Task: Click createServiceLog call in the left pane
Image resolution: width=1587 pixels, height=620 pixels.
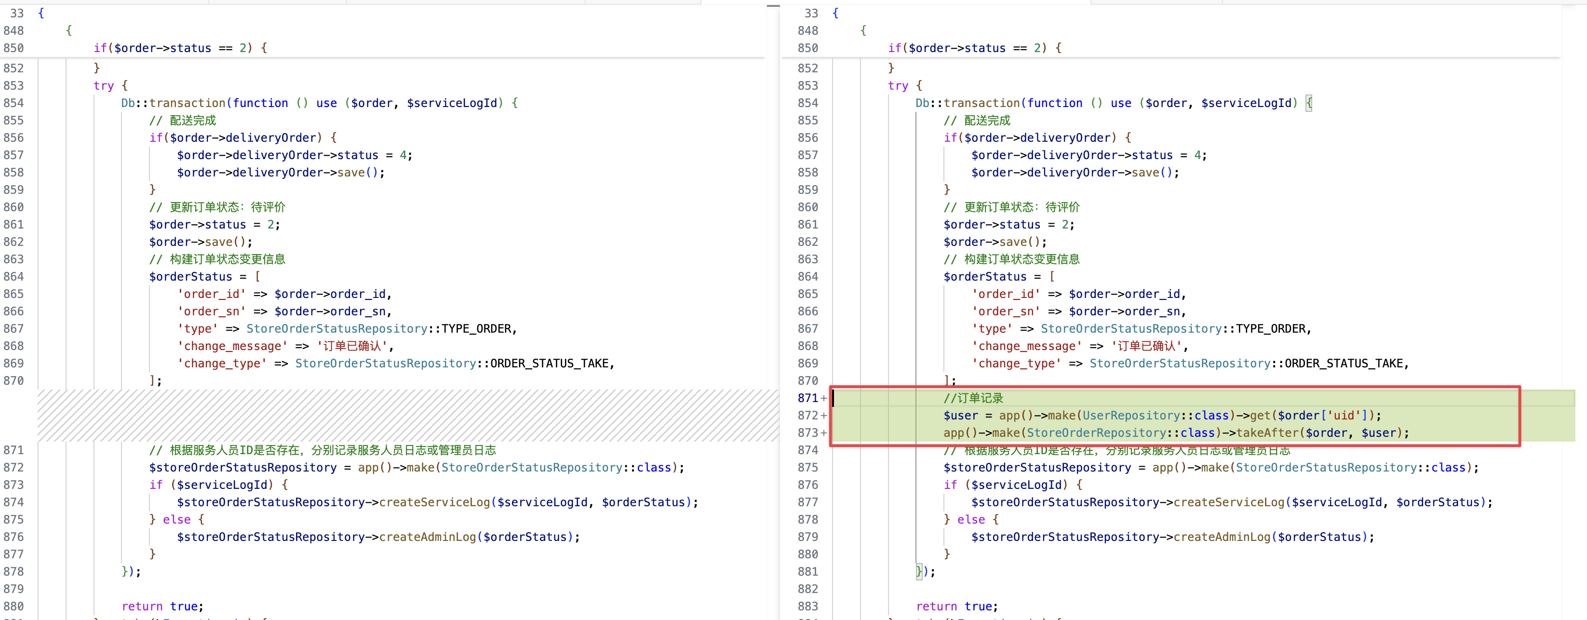Action: click(x=434, y=502)
